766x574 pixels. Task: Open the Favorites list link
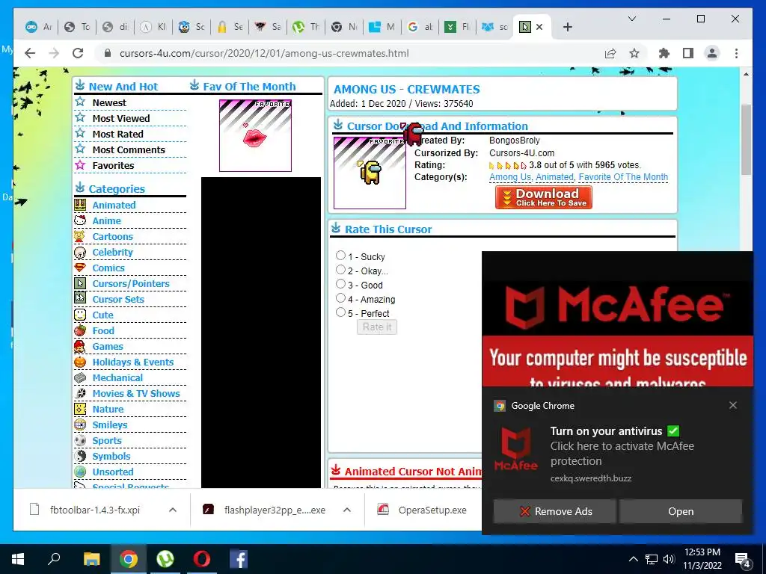[x=113, y=165]
